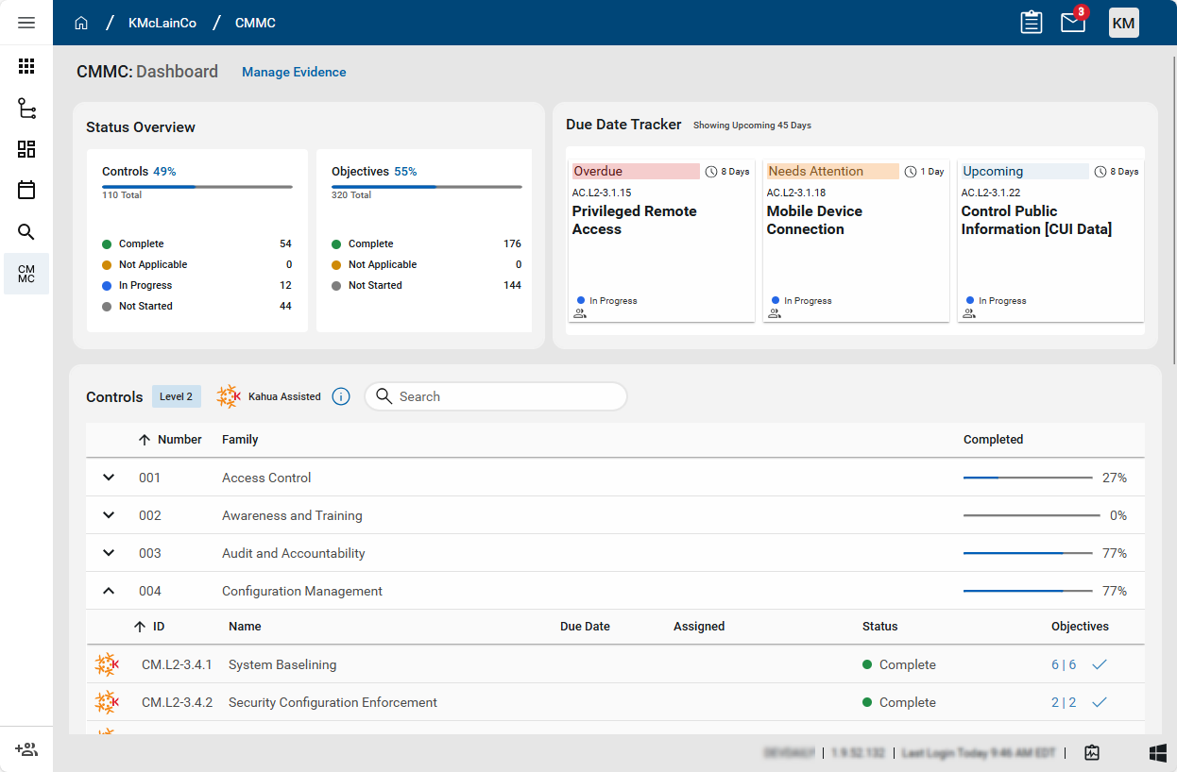Open the KM user profile avatar
The image size is (1177, 772).
[x=1123, y=23]
